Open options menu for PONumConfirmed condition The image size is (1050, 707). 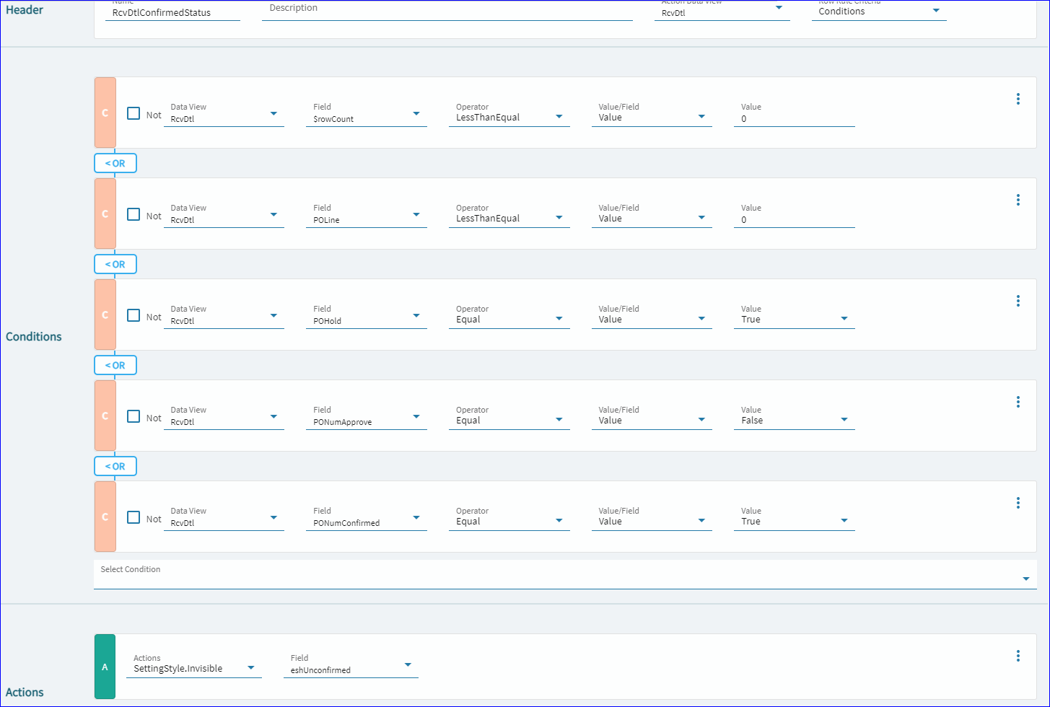[1018, 503]
